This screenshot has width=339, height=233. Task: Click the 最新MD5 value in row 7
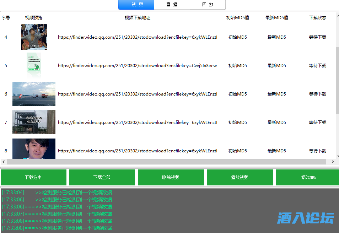click(x=277, y=122)
